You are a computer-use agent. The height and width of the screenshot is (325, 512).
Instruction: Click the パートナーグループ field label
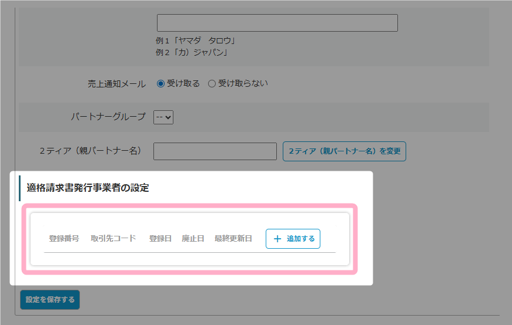pos(108,117)
